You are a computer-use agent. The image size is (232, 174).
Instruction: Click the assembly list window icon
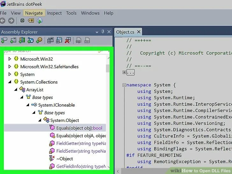click(50, 40)
